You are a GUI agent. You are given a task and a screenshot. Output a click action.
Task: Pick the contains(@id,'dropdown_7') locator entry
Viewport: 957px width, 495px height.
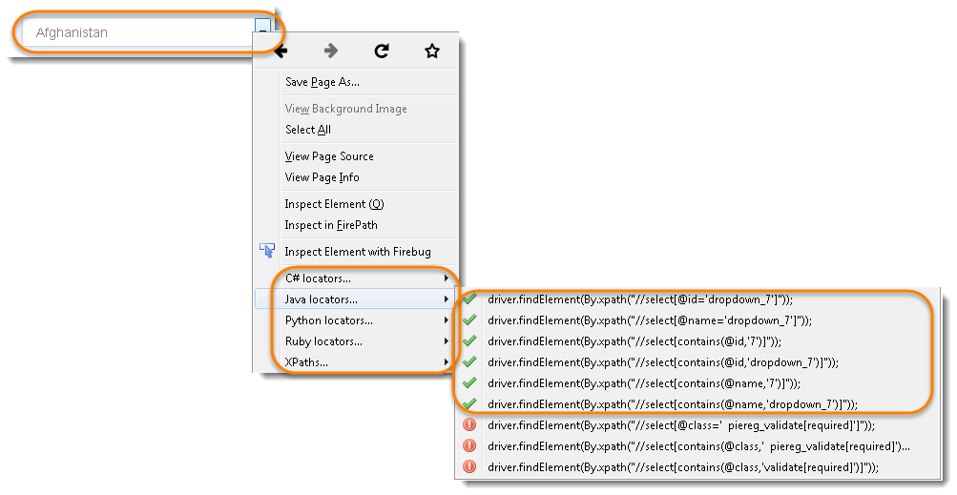point(662,362)
